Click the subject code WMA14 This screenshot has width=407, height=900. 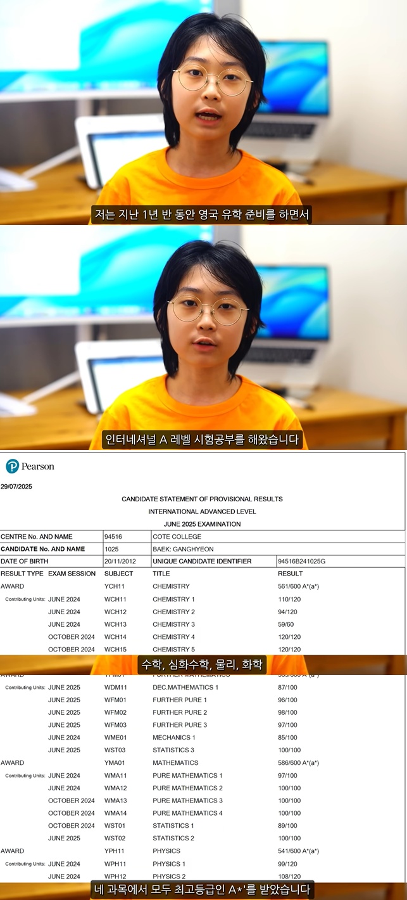[116, 813]
